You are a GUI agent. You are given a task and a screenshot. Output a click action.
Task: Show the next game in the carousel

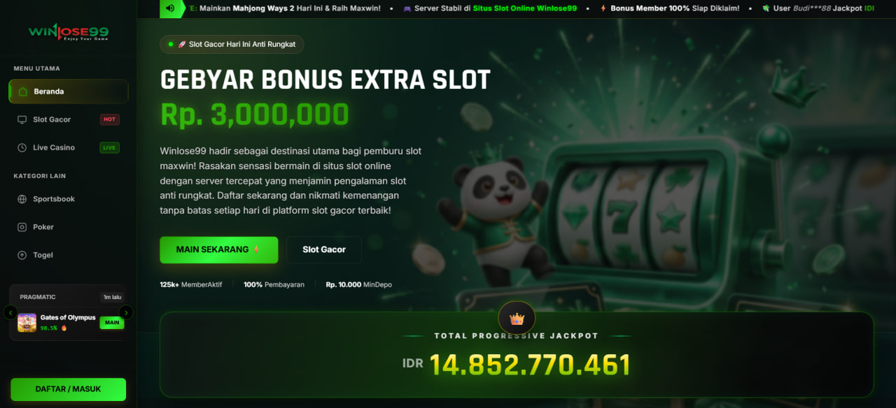(x=126, y=312)
